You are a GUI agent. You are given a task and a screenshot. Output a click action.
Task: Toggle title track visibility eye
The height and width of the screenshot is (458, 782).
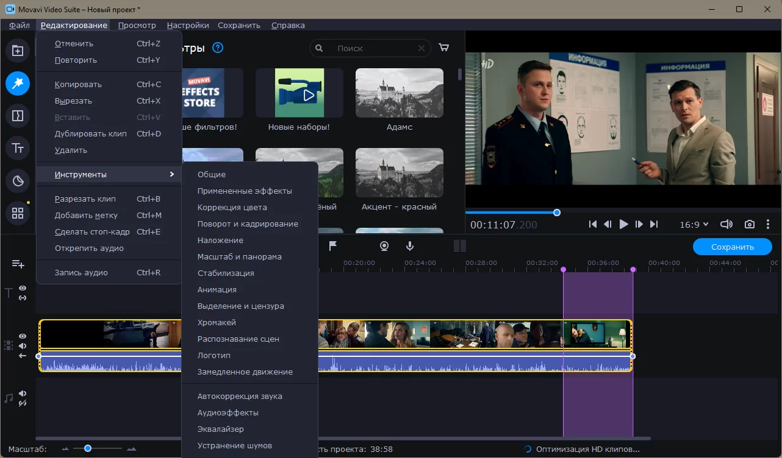(23, 288)
